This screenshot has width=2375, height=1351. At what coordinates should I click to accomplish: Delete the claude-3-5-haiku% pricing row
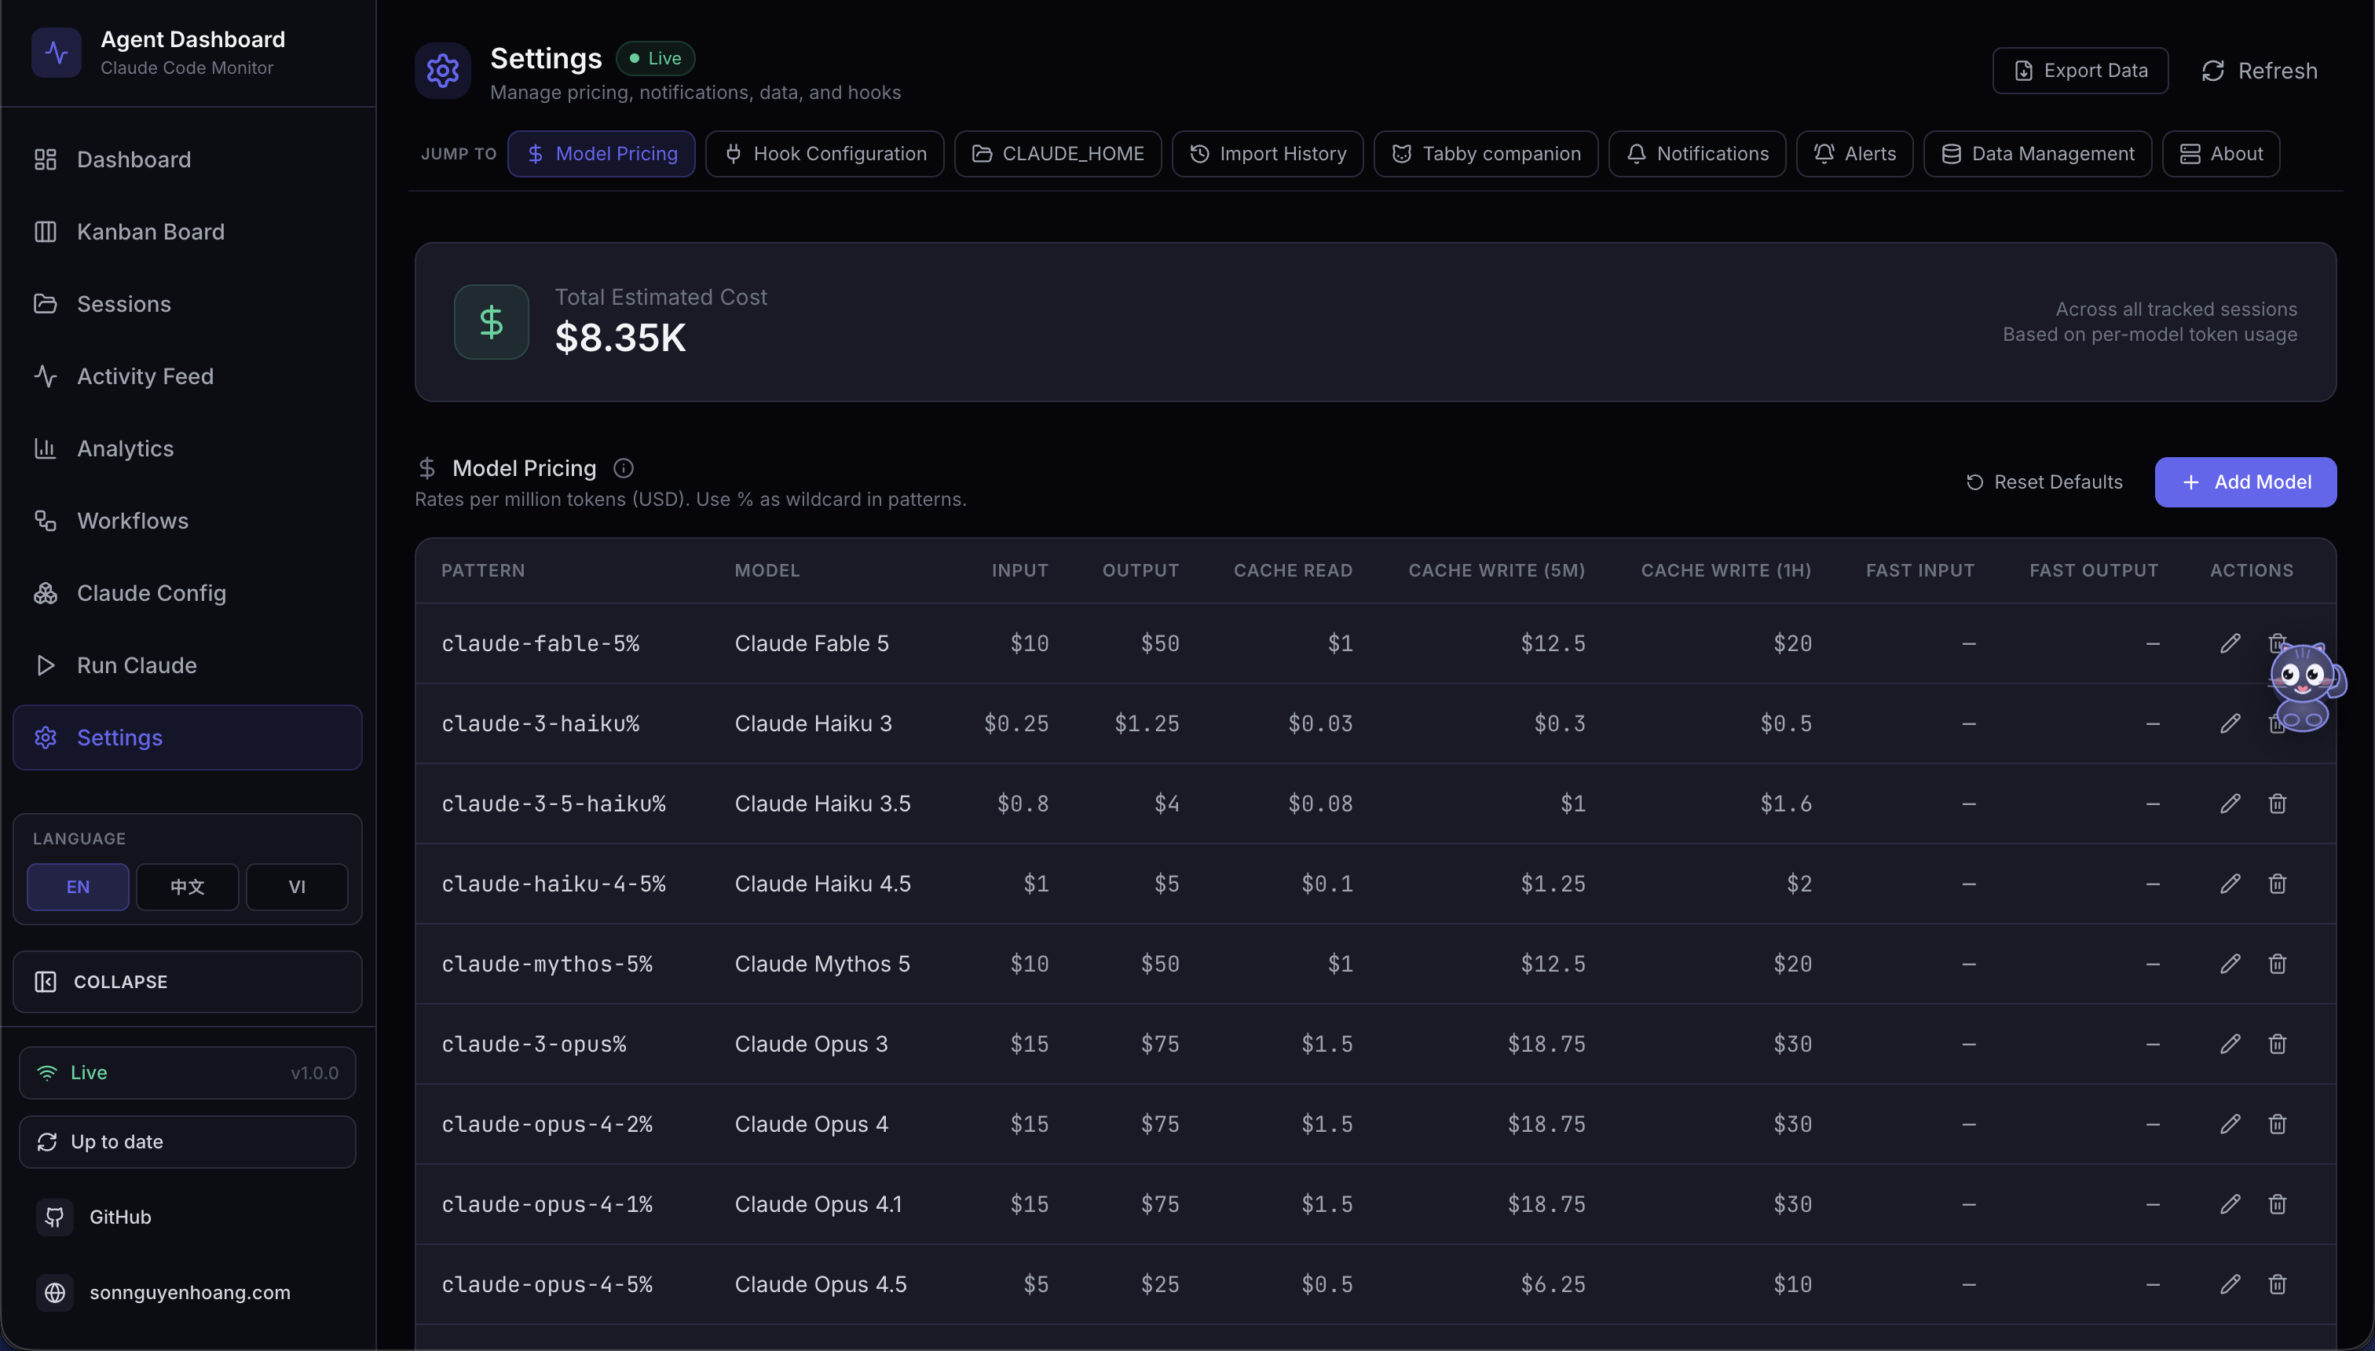coord(2278,804)
